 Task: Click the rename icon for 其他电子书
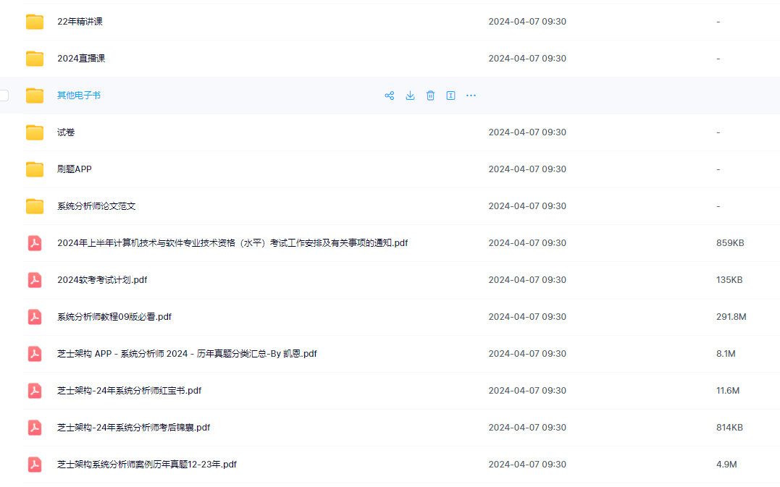tap(450, 96)
